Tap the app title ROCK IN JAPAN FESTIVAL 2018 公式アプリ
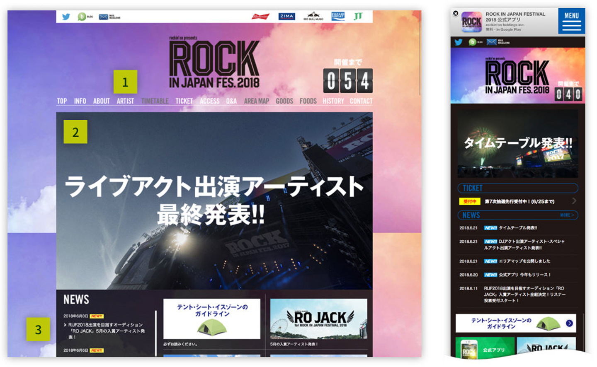Screen dimensions: 597x367 (x=515, y=17)
